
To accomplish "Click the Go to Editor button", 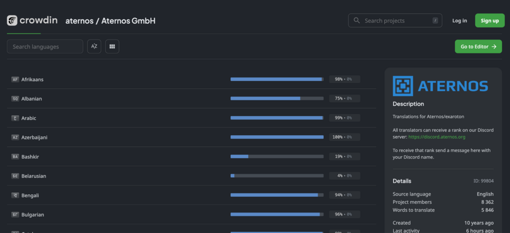I will tap(478, 47).
